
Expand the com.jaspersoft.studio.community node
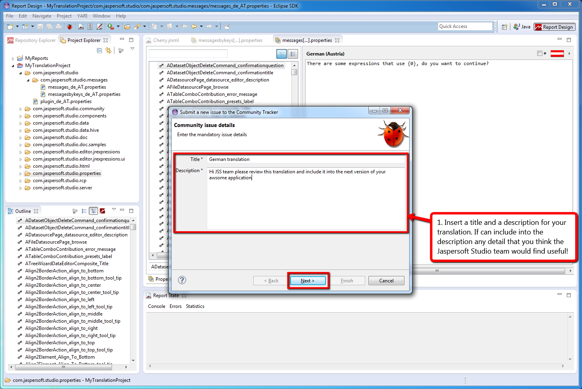21,108
